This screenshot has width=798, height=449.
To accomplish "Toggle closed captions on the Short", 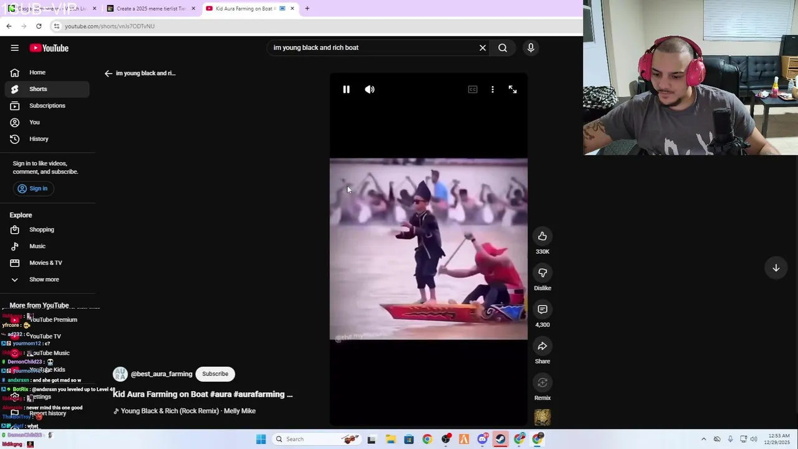I will (x=473, y=89).
